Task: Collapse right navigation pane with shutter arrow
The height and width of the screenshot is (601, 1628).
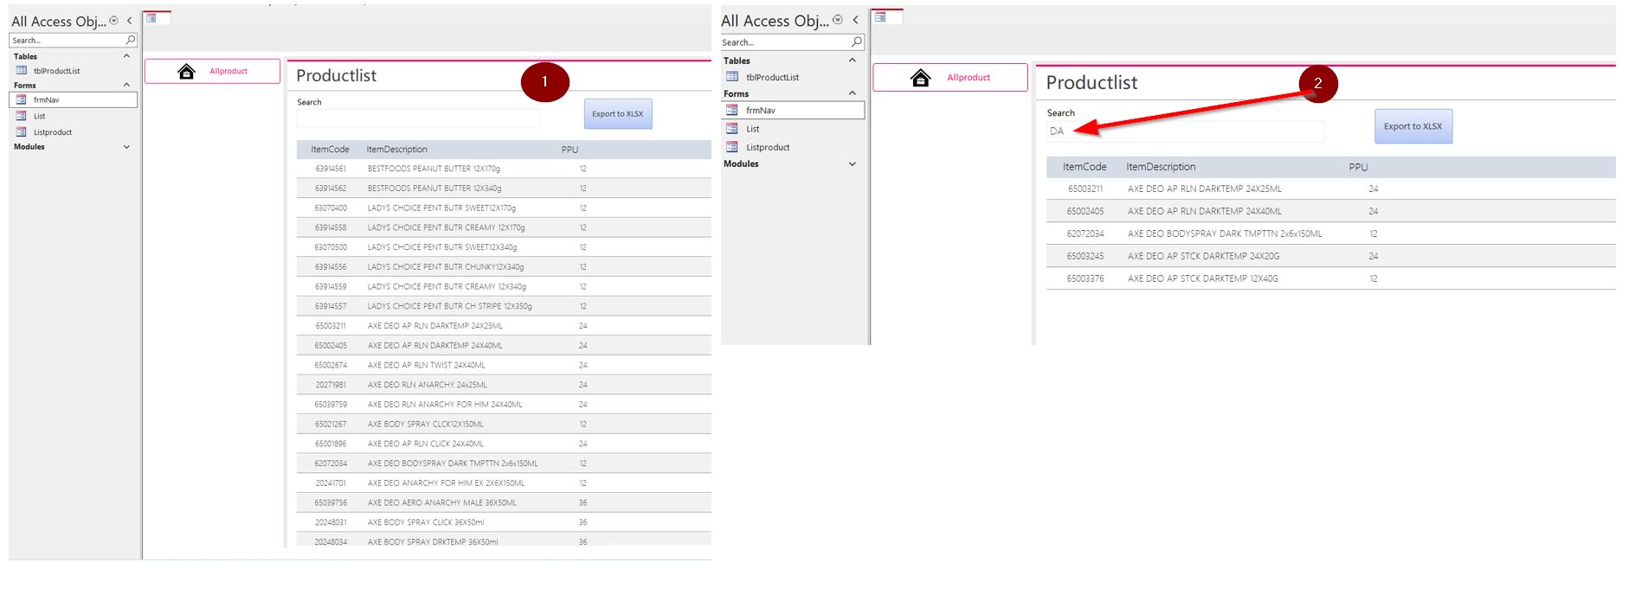Action: (x=855, y=19)
